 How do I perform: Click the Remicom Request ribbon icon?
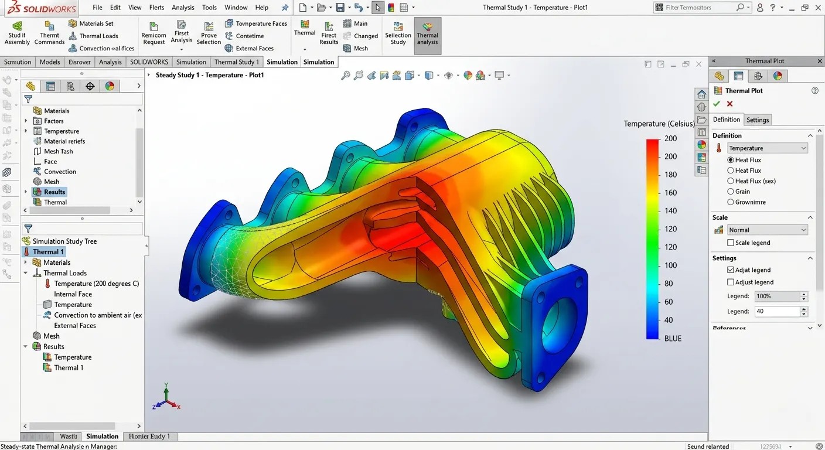[154, 33]
